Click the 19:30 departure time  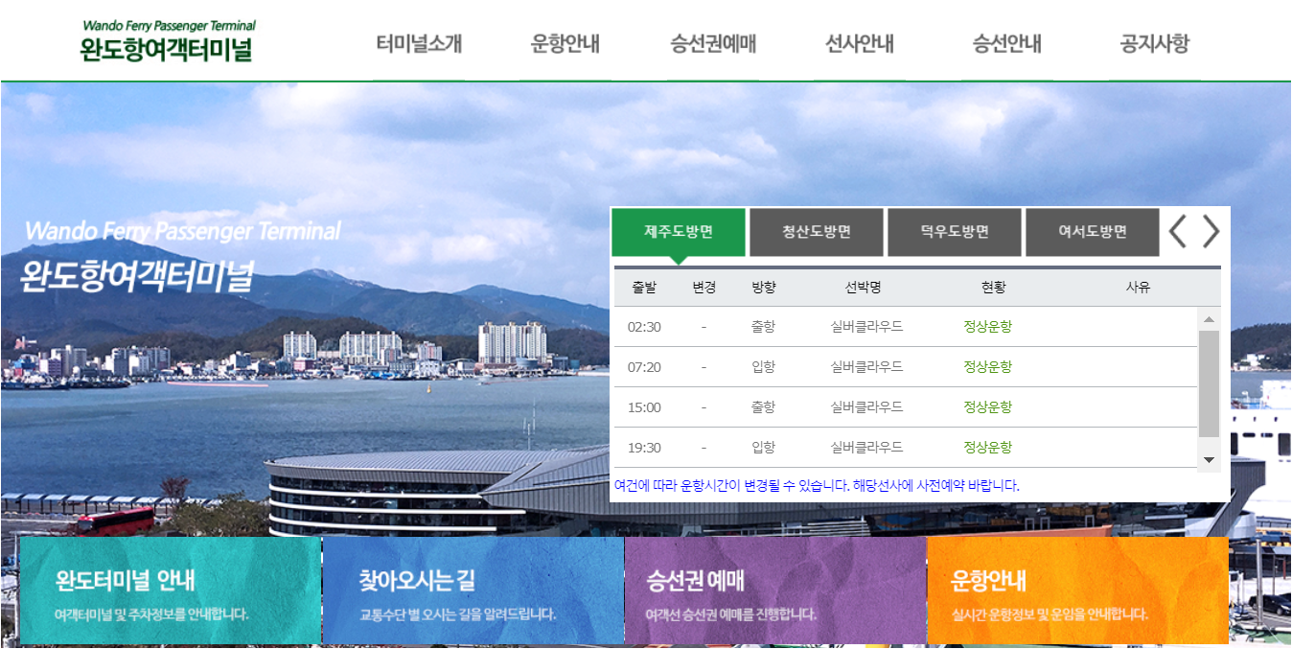point(644,448)
